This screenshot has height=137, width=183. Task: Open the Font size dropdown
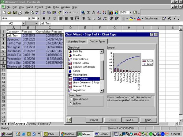[38, 19]
